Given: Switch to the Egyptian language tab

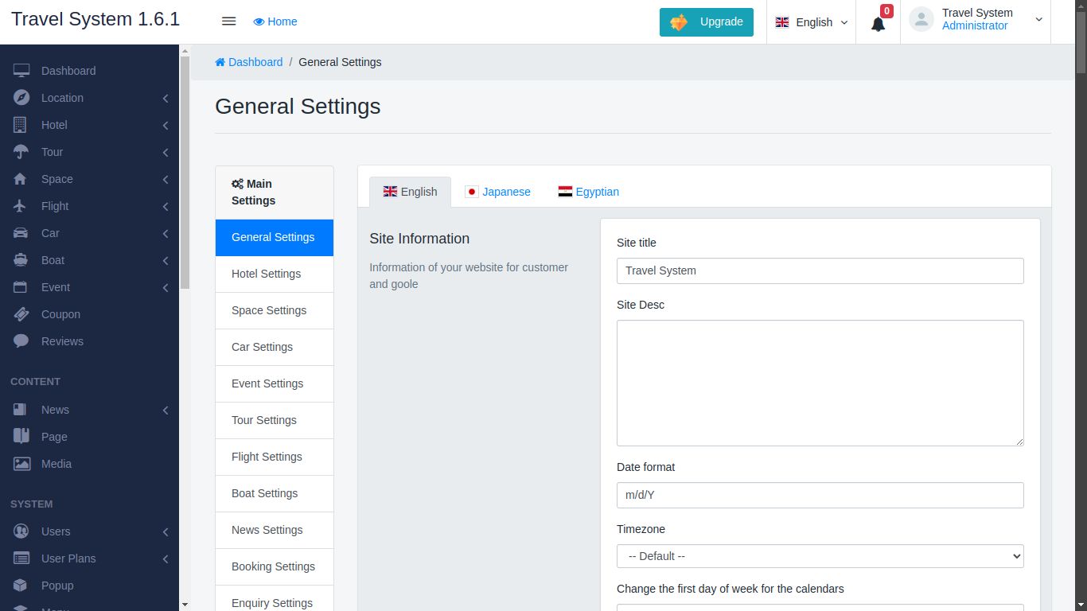Looking at the screenshot, I should 589,192.
